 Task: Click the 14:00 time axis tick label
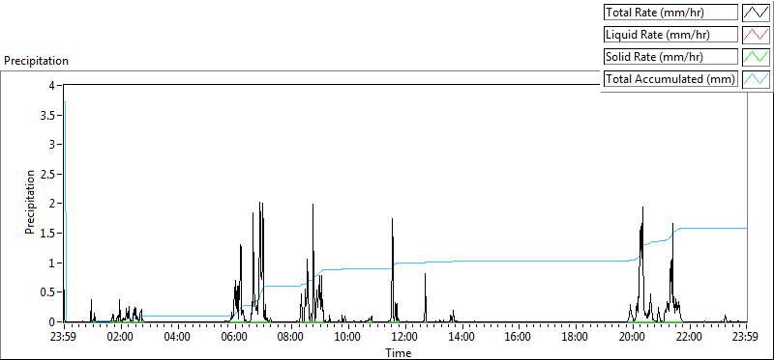[462, 338]
